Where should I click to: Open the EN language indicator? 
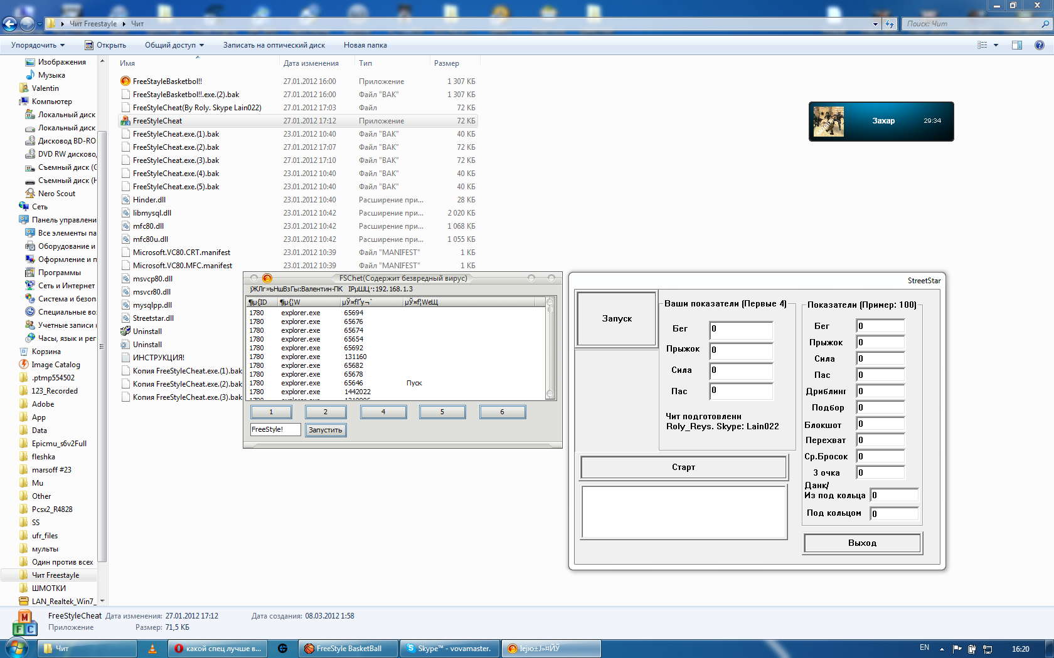(x=924, y=648)
